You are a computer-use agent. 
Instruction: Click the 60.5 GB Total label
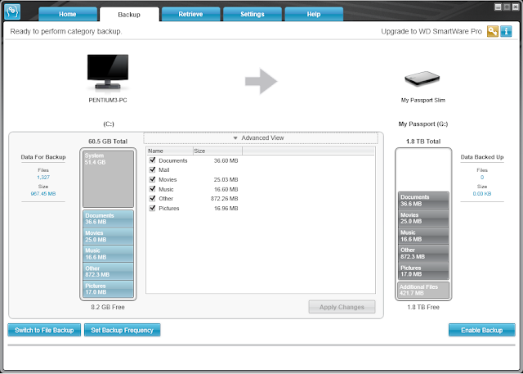(108, 142)
